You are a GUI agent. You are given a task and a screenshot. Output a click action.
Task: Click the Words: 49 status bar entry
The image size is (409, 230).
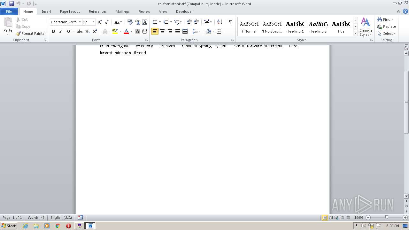(x=36, y=218)
